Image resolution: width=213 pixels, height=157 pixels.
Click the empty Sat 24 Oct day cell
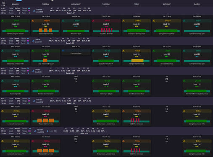click(x=167, y=86)
